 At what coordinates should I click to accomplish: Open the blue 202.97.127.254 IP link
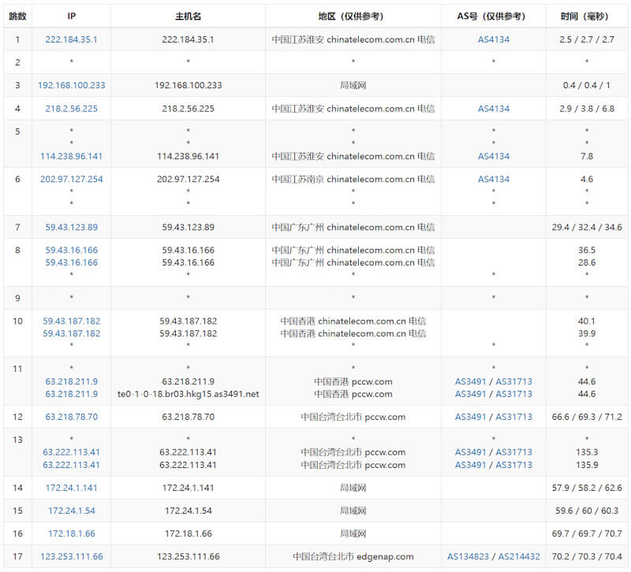click(x=71, y=180)
